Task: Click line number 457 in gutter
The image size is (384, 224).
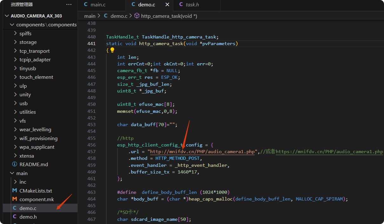Action: (x=91, y=152)
